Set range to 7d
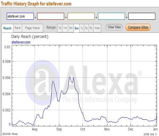Viewport: 159px width, 136px height. click(60, 28)
